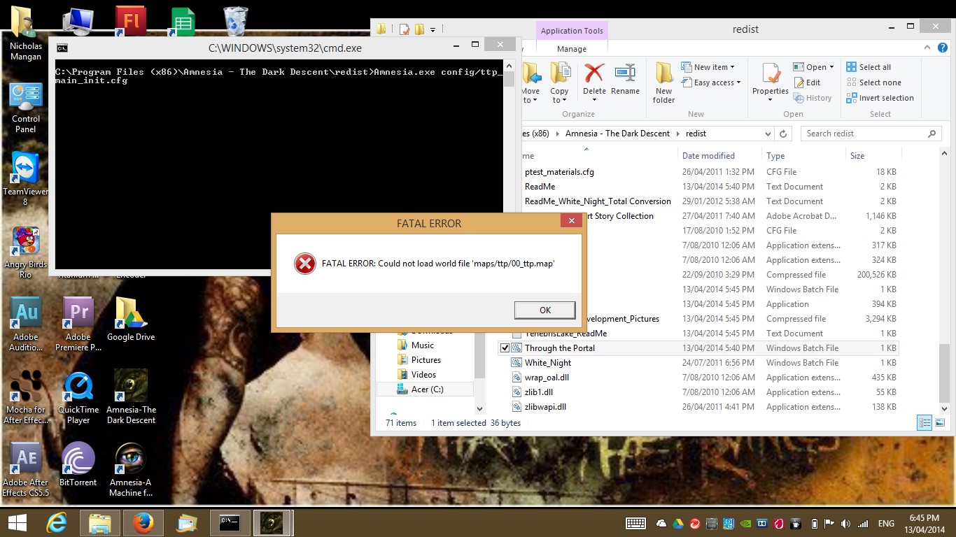Open the Recycle Bin on desktop
The height and width of the screenshot is (537, 956).
[235, 21]
